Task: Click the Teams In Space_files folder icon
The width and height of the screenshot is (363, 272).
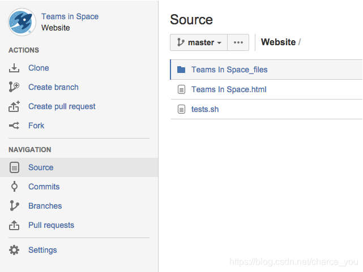Action: coord(181,70)
